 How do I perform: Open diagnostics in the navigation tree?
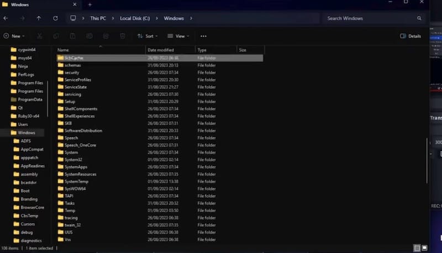coord(28,241)
